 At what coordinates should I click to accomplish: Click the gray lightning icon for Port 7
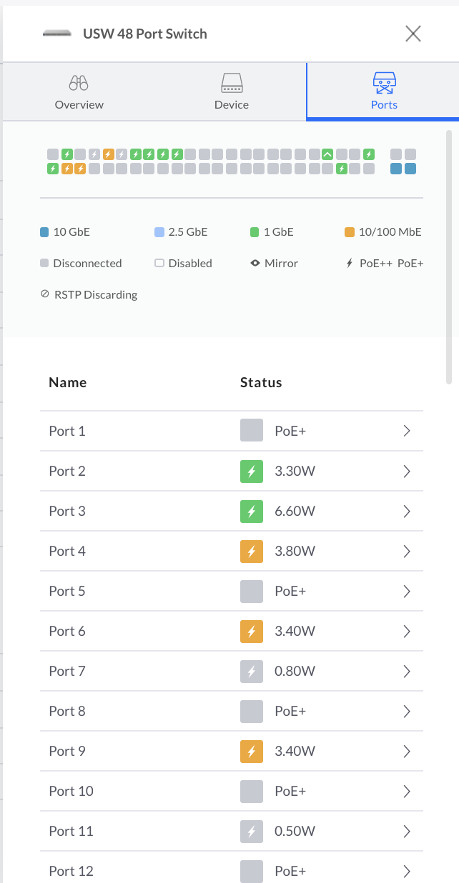[x=252, y=671]
